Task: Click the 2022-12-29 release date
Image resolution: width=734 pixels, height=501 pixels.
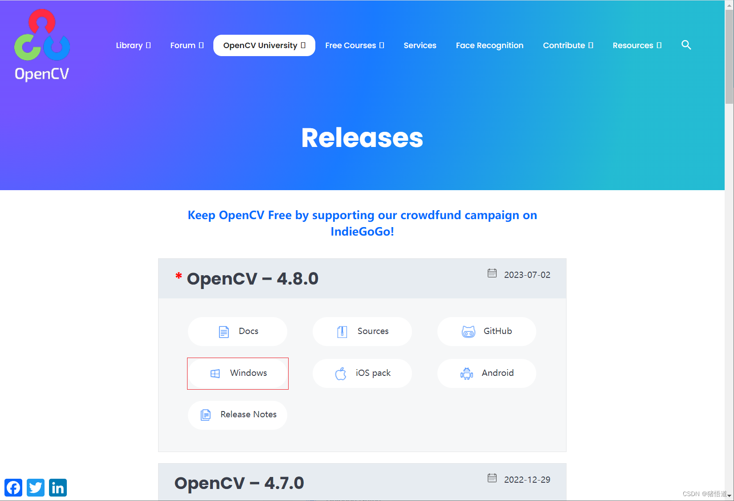Action: coord(527,480)
